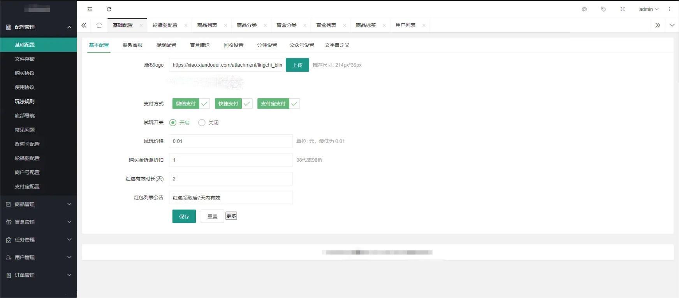Image resolution: width=679 pixels, height=298 pixels.
Task: Switch to 分佣设置 settings tab
Action: point(267,45)
